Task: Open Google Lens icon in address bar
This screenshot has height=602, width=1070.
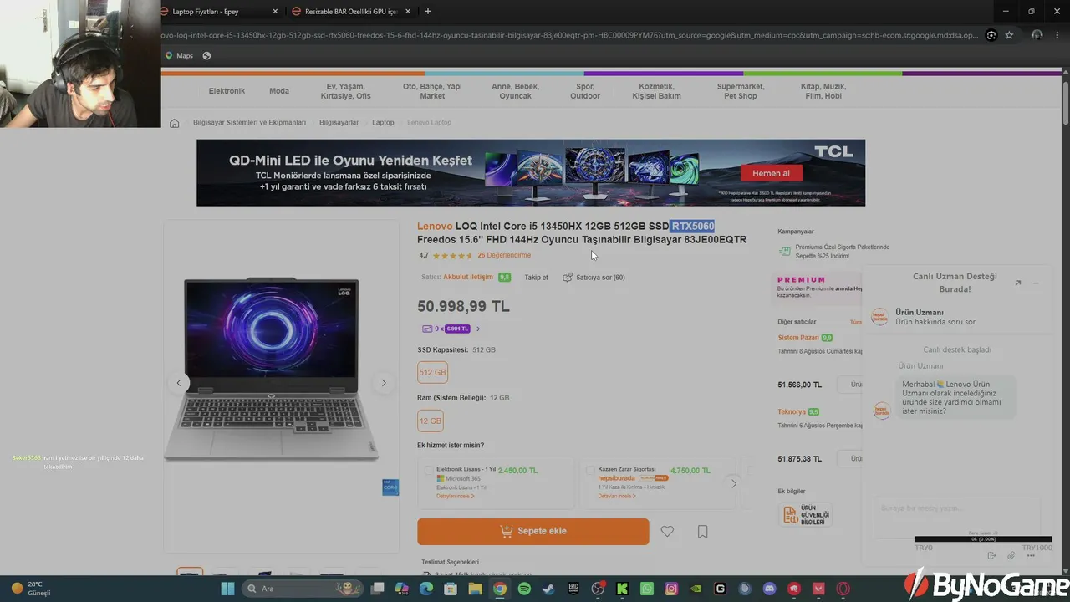Action: tap(991, 35)
